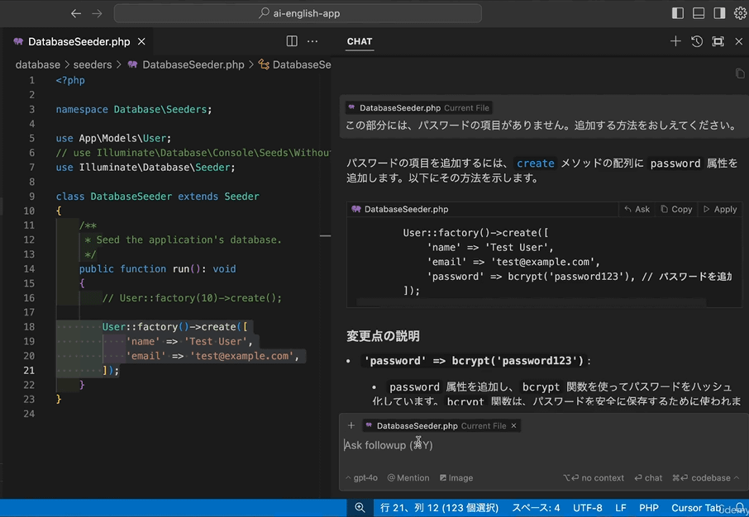Copy the chat message with copy icon
Viewport: 749px width, 517px height.
tap(740, 74)
